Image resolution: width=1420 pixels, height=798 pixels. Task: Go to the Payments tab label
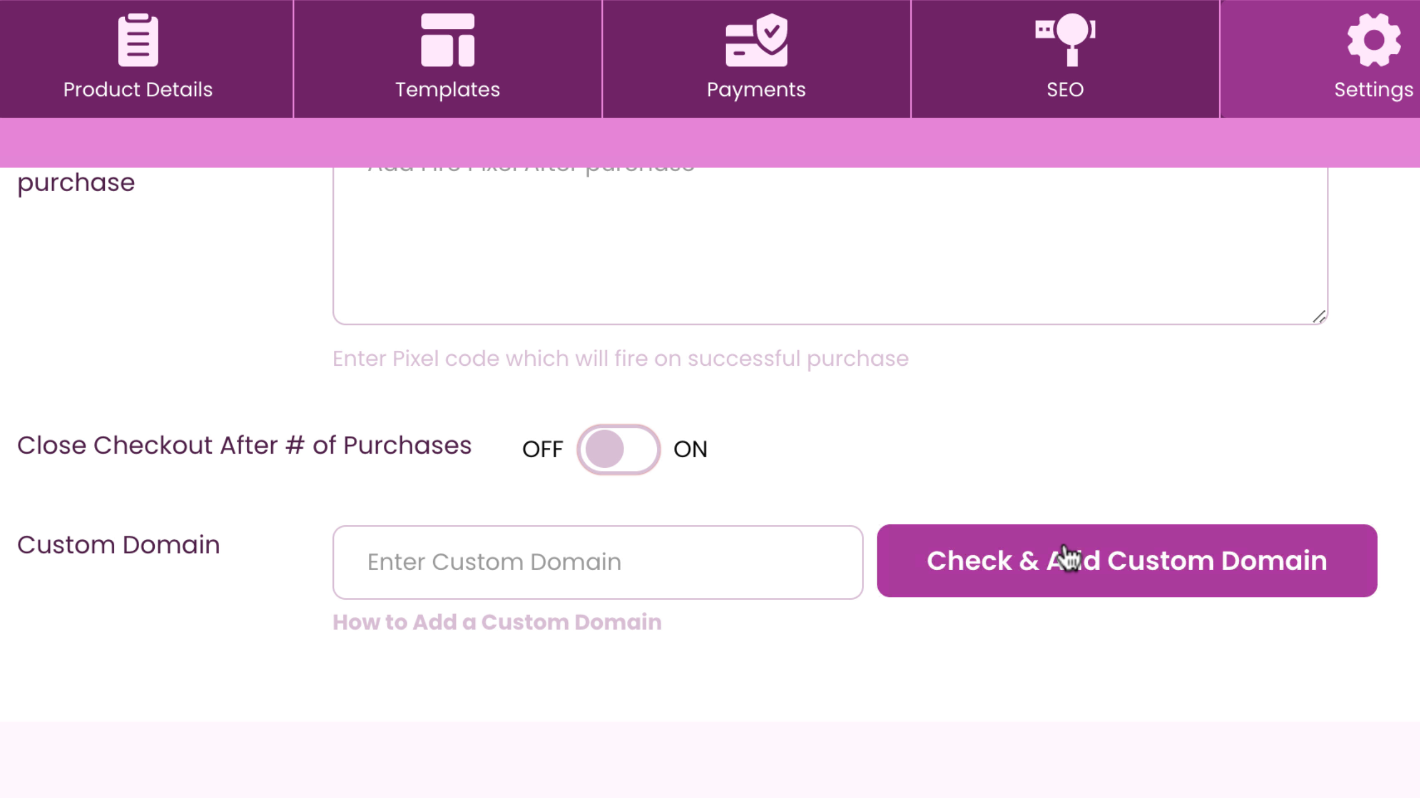coord(756,90)
